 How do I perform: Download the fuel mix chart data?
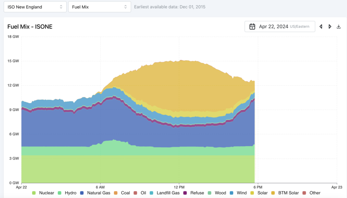(x=339, y=26)
